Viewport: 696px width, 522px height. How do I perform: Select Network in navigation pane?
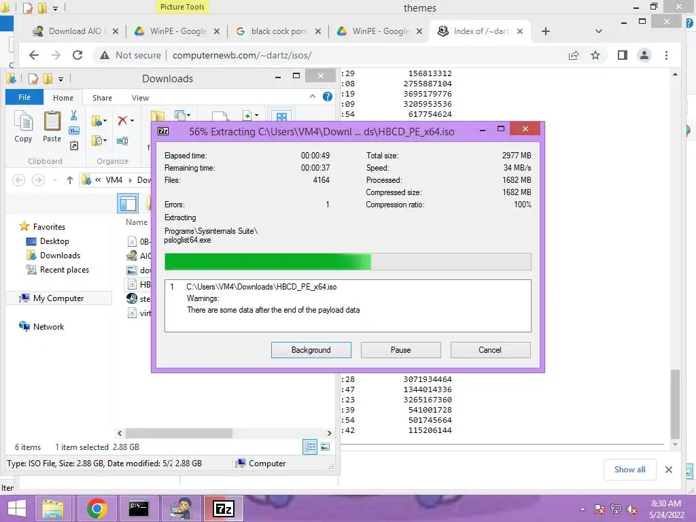pos(48,327)
